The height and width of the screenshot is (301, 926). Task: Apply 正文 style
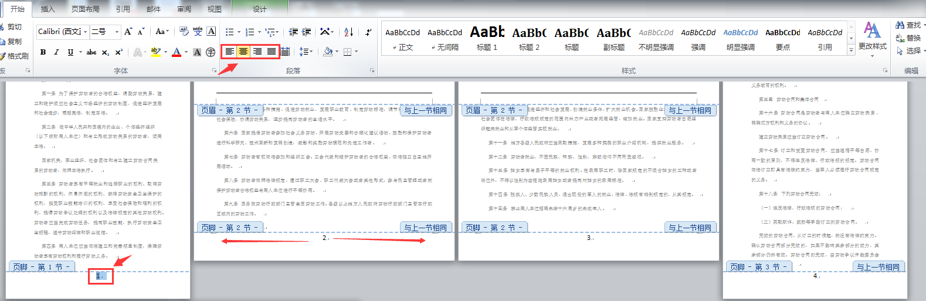pyautogui.click(x=403, y=38)
